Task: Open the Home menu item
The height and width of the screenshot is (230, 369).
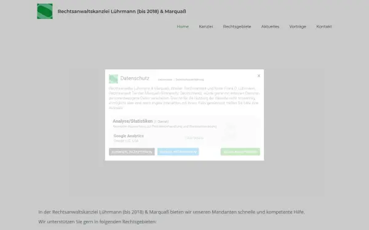Action: tap(183, 26)
